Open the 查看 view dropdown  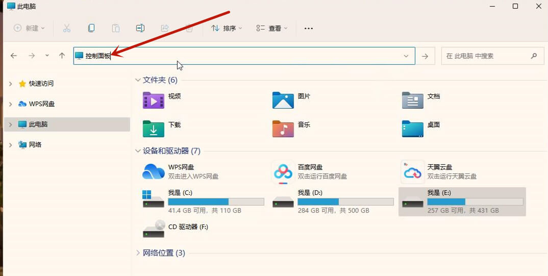coord(272,28)
